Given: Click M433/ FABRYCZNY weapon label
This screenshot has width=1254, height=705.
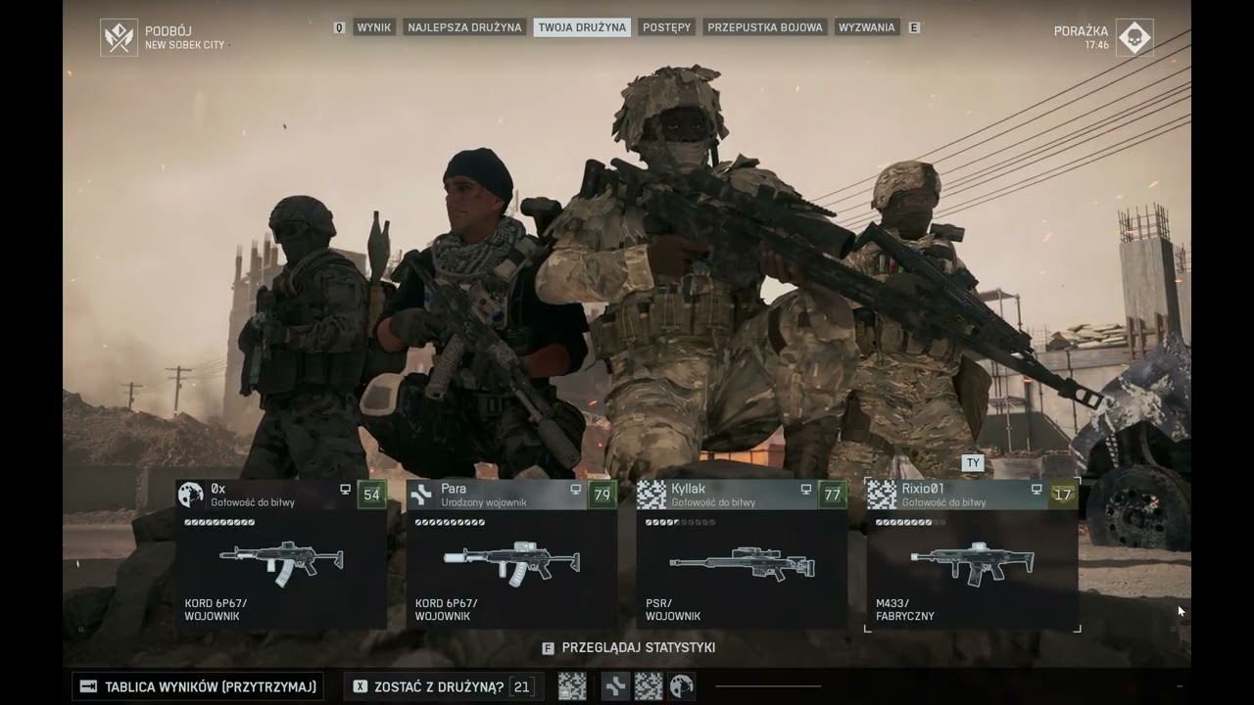Looking at the screenshot, I should [905, 610].
